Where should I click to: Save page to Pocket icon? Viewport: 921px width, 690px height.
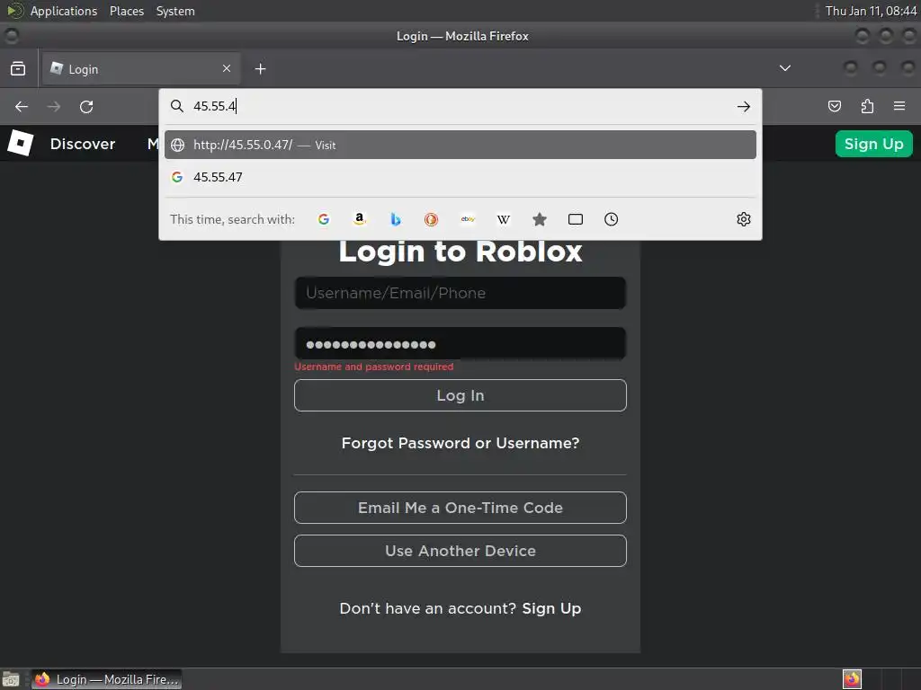tap(834, 106)
